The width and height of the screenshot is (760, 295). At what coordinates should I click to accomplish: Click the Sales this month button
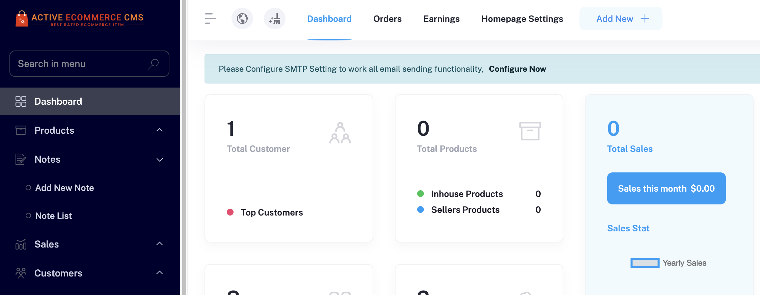[x=666, y=189]
